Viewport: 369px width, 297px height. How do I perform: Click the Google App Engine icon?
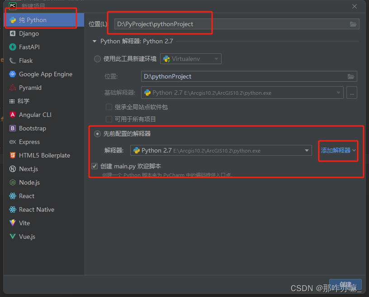(13, 74)
